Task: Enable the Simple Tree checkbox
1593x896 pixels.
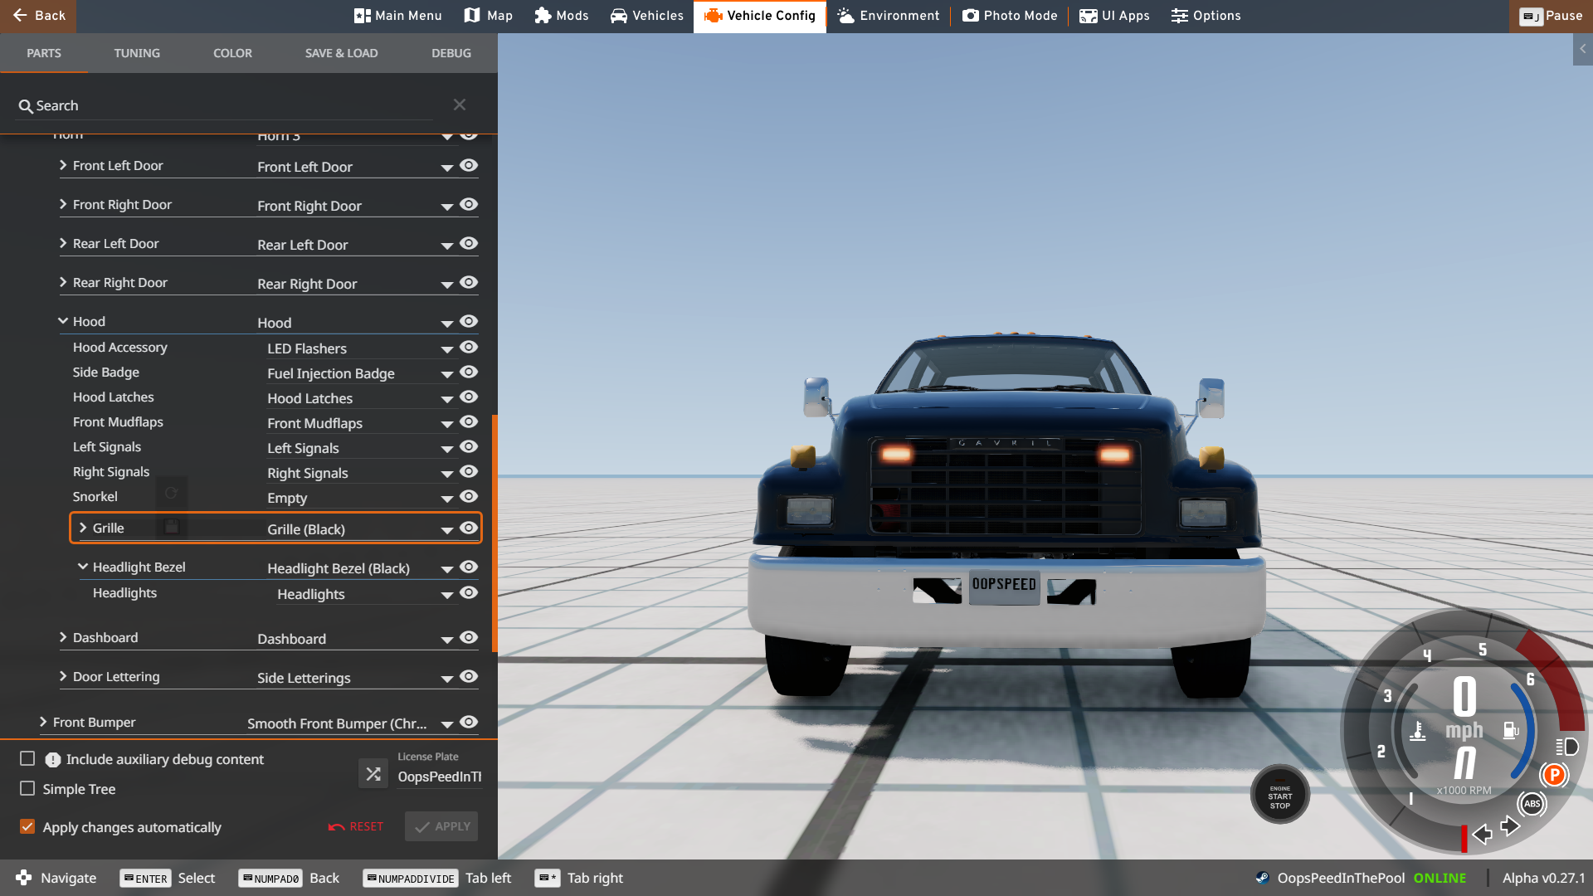Action: pos(27,788)
